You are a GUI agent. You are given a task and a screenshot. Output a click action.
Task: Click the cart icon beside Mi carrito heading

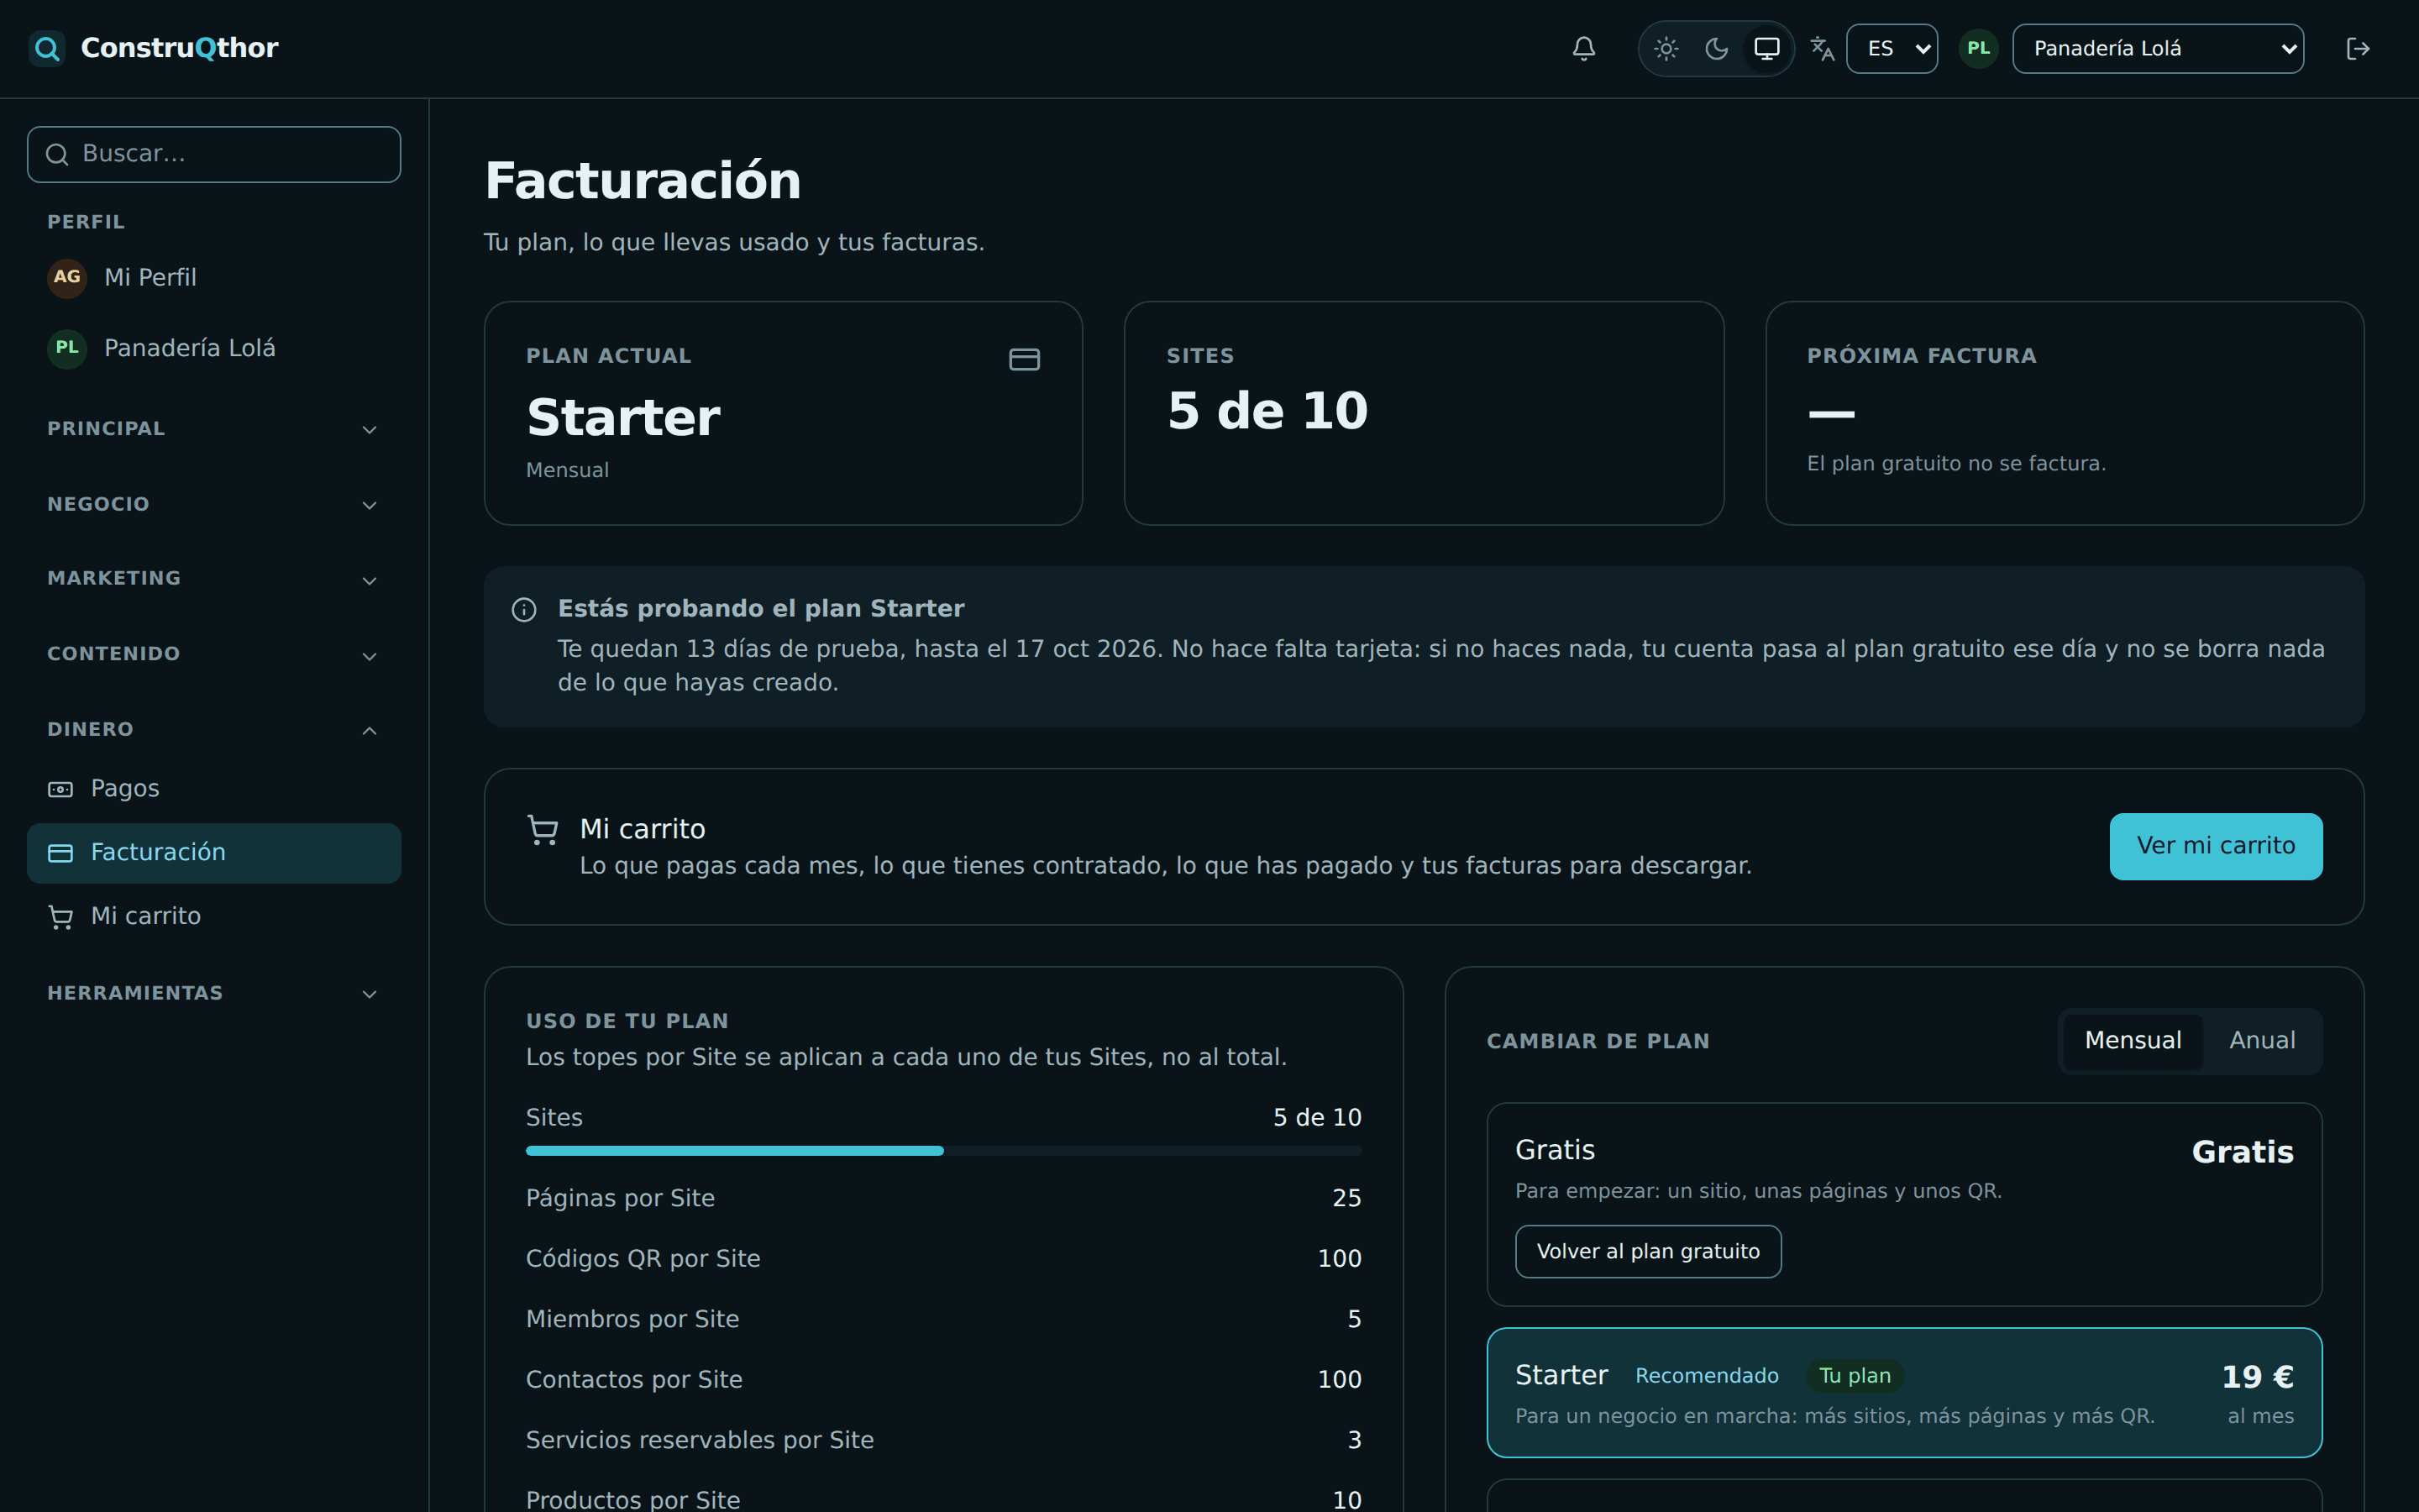point(543,830)
